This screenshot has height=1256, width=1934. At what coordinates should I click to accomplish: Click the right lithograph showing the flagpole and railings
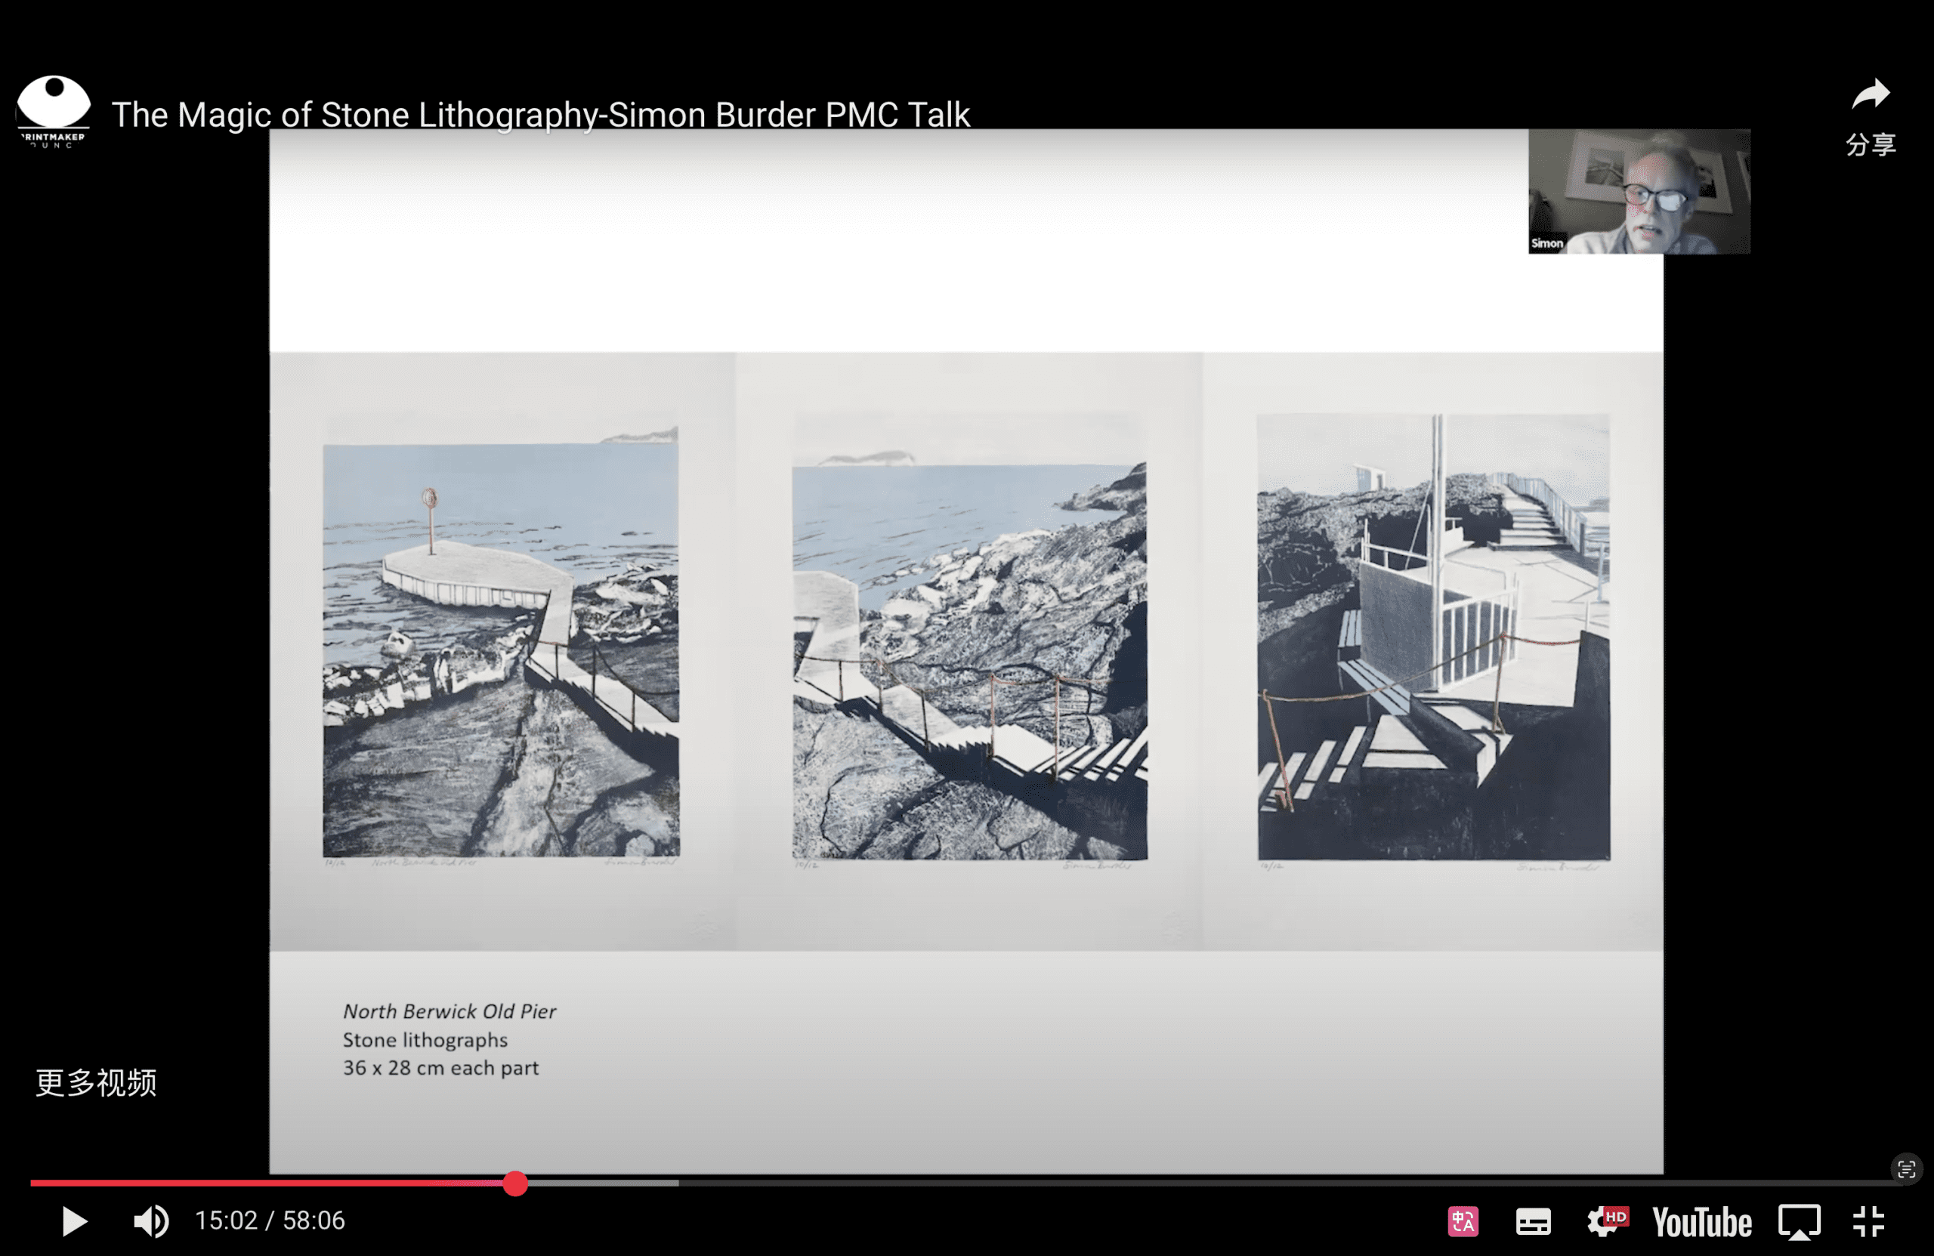pos(1433,637)
